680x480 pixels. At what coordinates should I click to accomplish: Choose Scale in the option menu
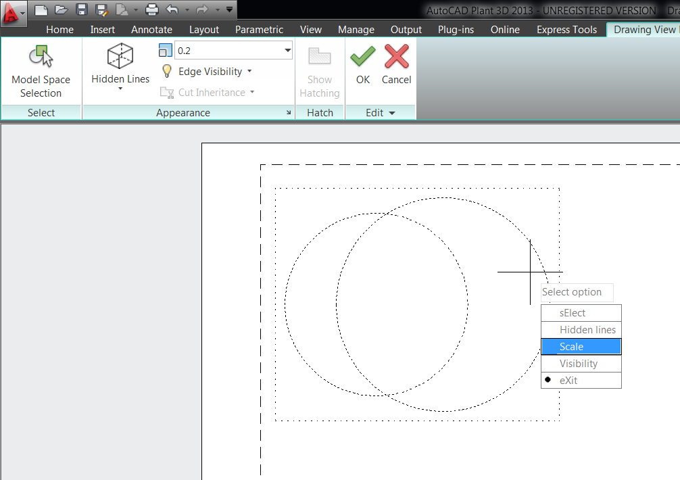point(581,347)
